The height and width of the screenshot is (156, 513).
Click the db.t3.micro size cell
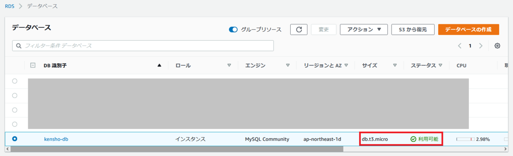[375, 139]
